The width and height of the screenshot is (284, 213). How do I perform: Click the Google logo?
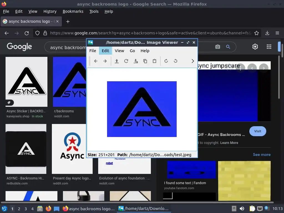pyautogui.click(x=19, y=47)
